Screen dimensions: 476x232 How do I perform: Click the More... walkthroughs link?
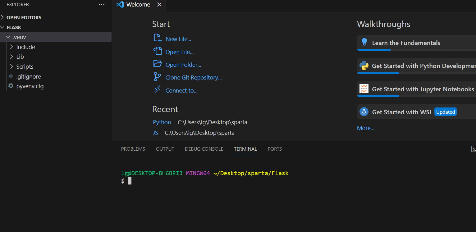[366, 128]
